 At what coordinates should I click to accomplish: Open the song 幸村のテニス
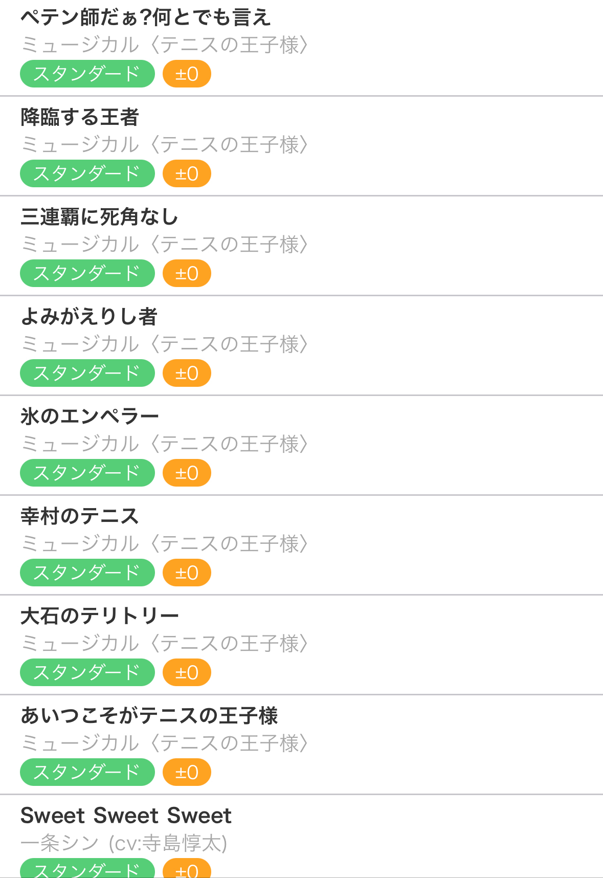coord(80,516)
